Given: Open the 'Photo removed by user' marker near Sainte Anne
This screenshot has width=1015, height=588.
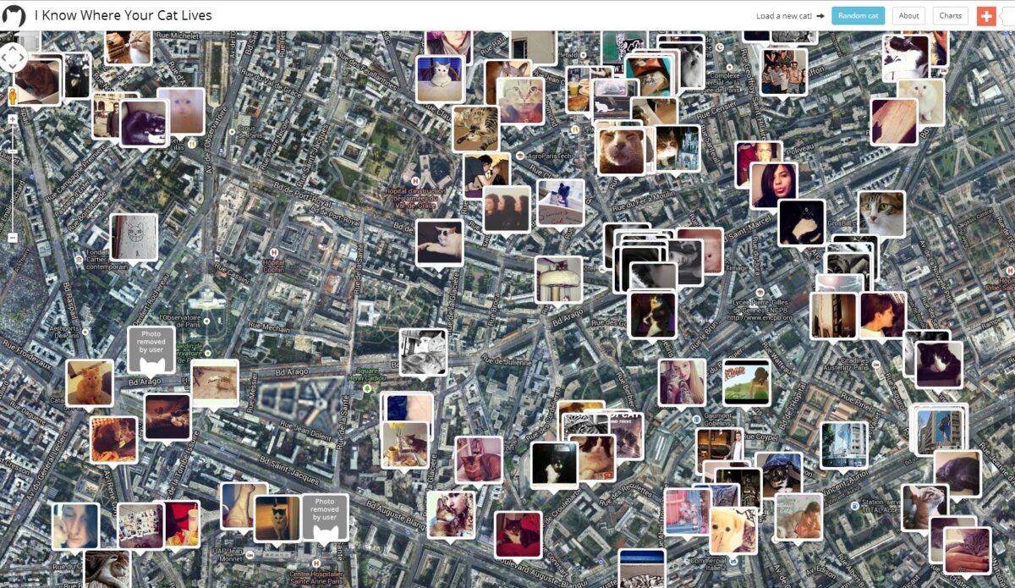Looking at the screenshot, I should pyautogui.click(x=325, y=517).
